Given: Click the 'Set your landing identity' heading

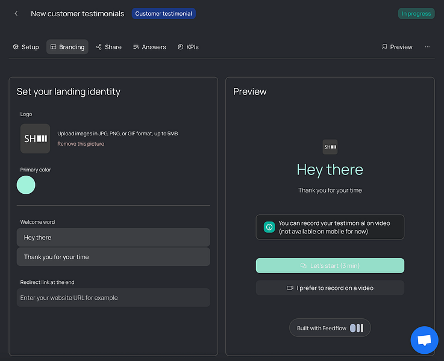Looking at the screenshot, I should click(x=69, y=92).
